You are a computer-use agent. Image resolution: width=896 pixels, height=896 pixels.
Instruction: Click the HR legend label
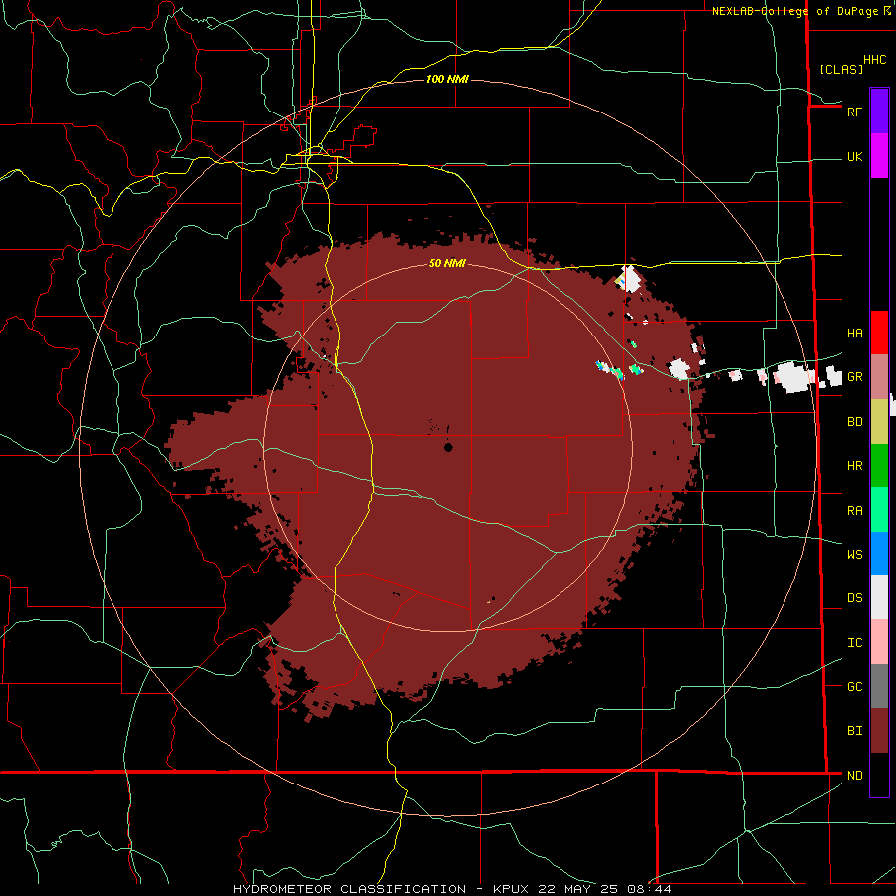[854, 466]
